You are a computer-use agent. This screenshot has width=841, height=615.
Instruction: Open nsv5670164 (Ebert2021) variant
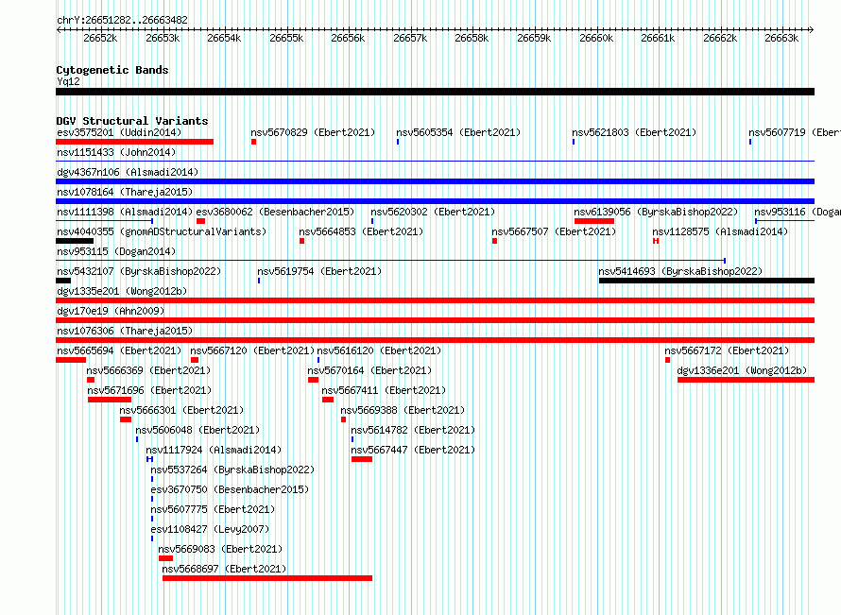[369, 370]
